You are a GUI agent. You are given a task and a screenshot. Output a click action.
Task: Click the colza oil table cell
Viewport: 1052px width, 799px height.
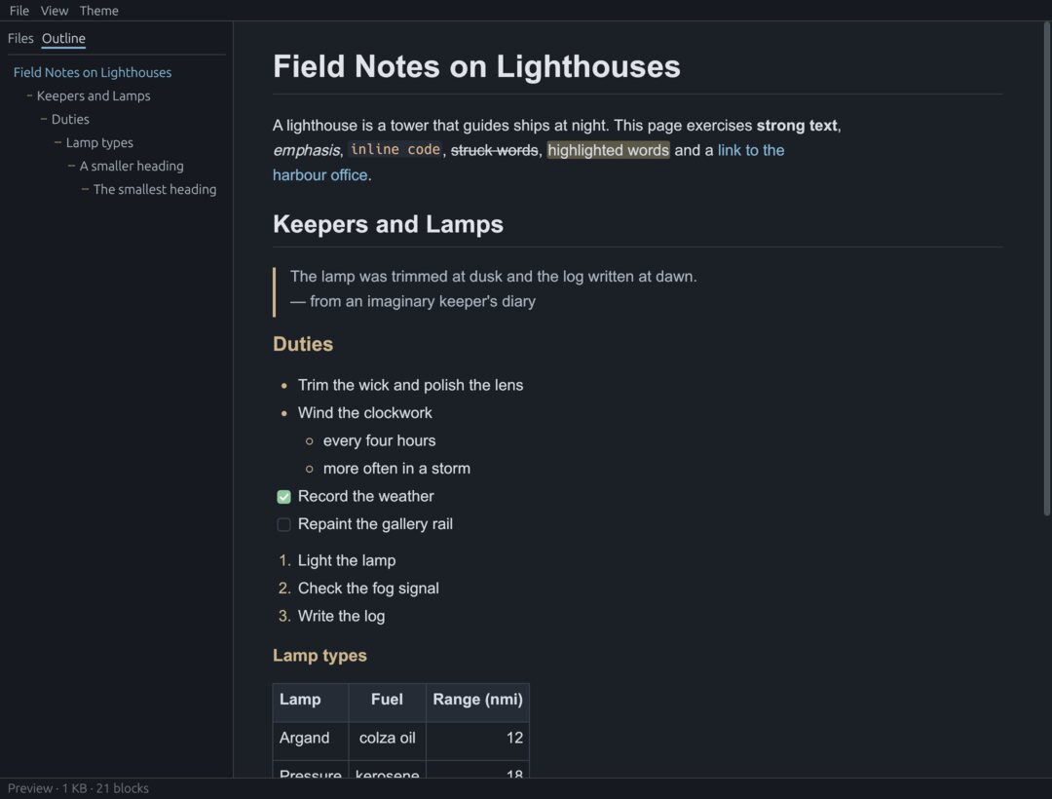[x=387, y=741]
